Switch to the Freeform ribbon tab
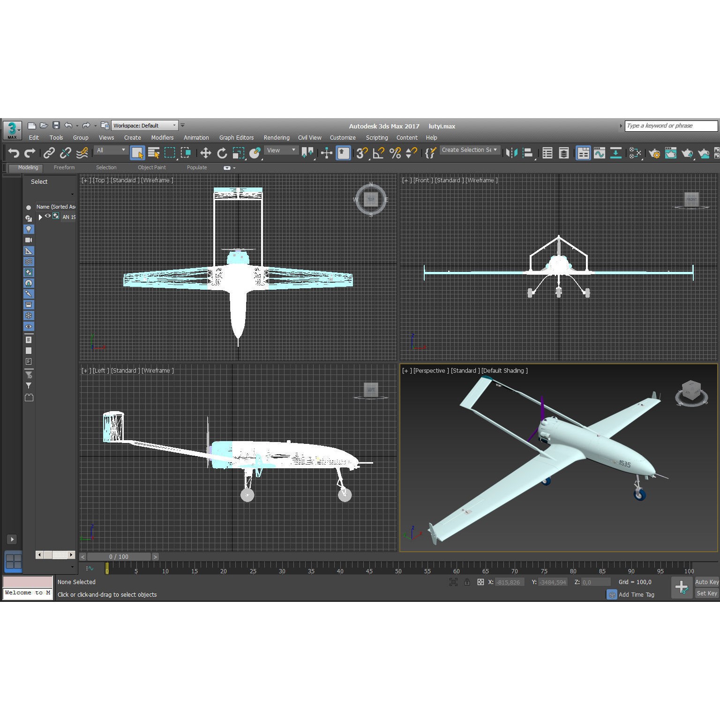The height and width of the screenshot is (720, 720). [x=64, y=167]
